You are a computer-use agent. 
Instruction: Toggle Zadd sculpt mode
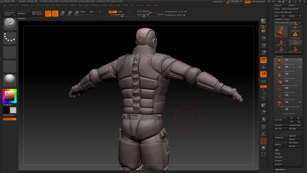(x=112, y=12)
